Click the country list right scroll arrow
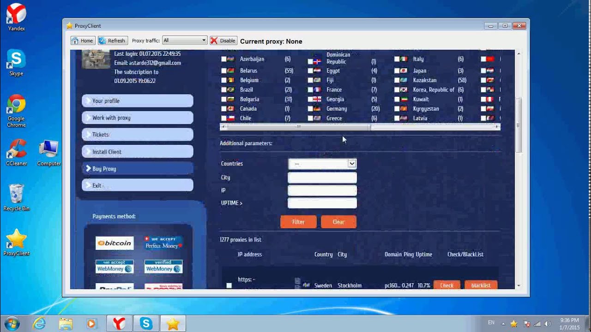Image resolution: width=591 pixels, height=332 pixels. (497, 126)
